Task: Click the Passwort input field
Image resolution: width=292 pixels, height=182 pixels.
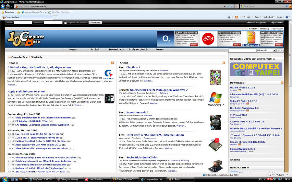Action: (53, 23)
